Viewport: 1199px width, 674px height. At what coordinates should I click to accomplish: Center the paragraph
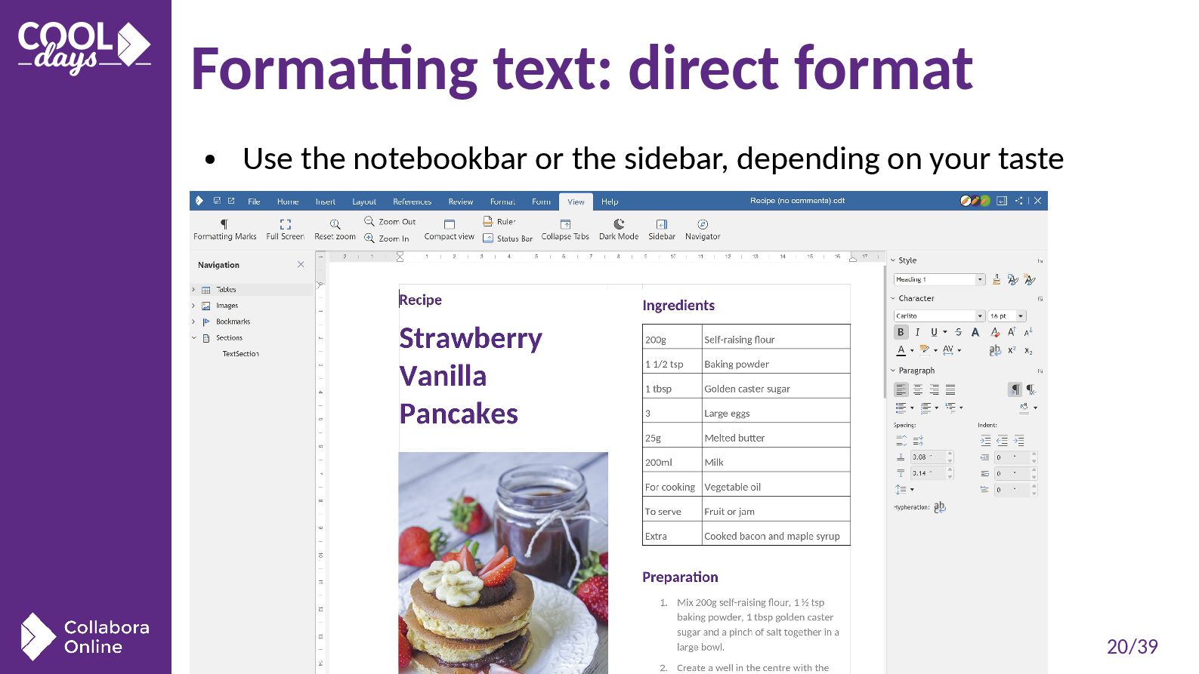[x=918, y=389]
